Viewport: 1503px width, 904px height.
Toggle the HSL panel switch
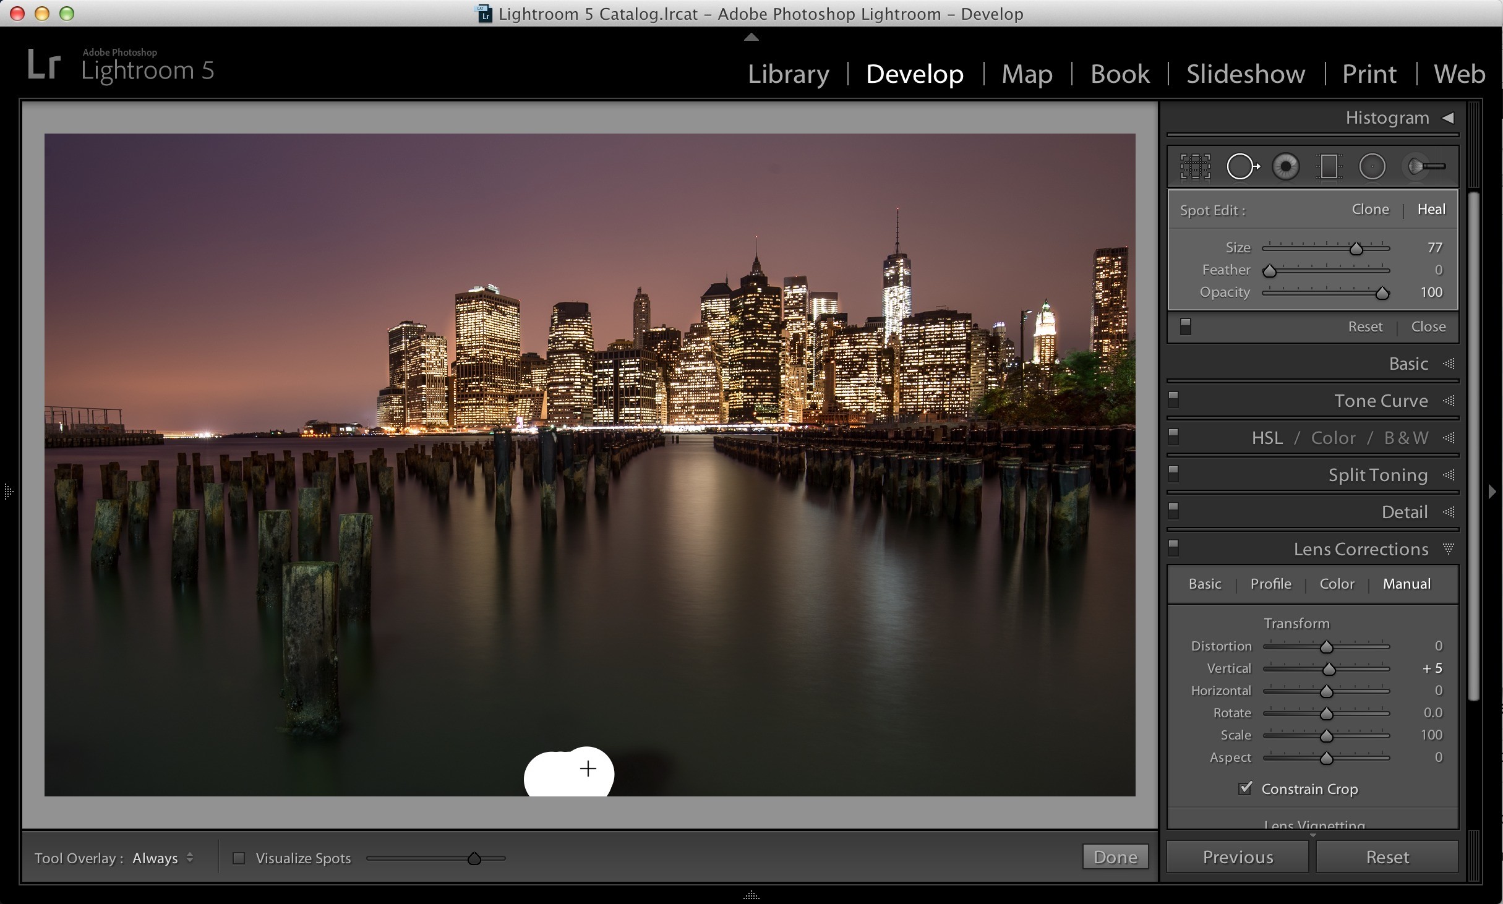pyautogui.click(x=1173, y=437)
